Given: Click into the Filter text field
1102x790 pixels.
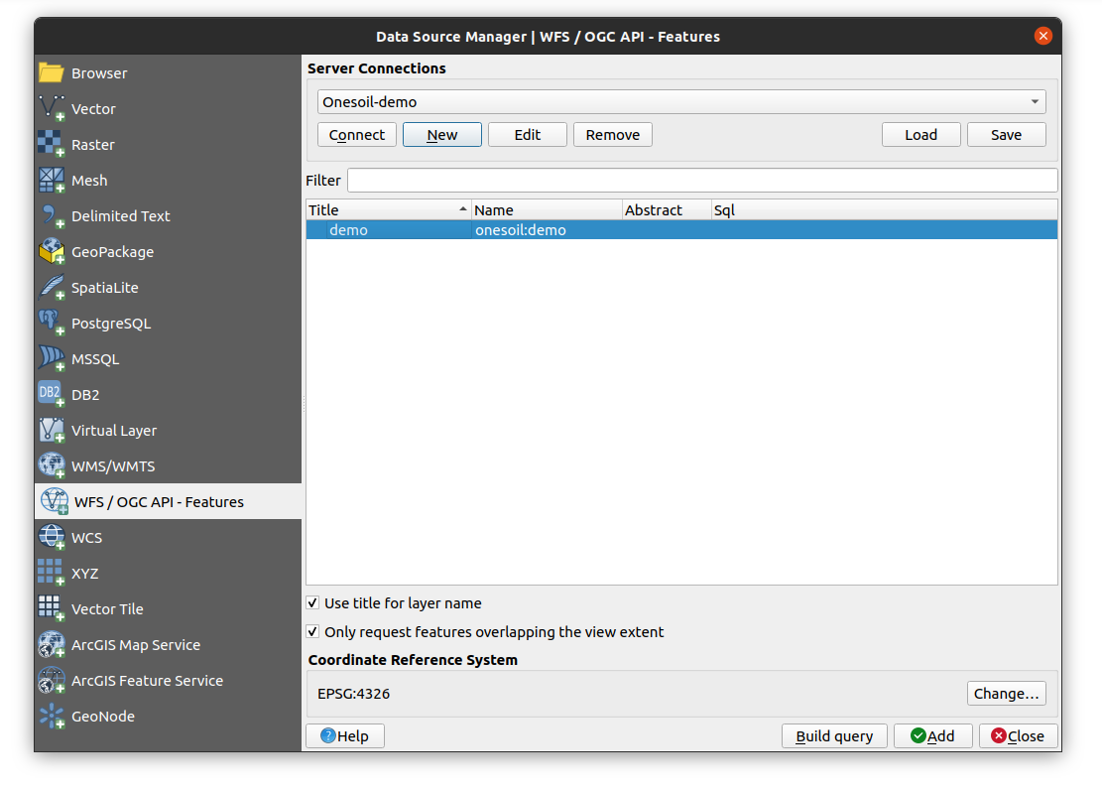Looking at the screenshot, I should 701,181.
